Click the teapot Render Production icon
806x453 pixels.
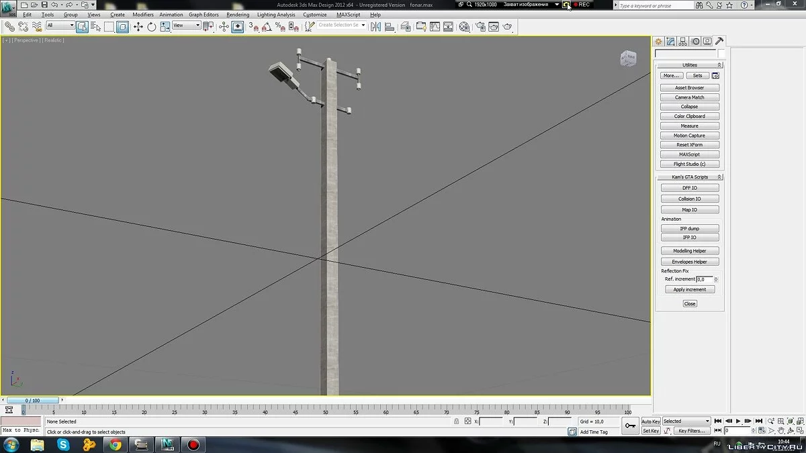(507, 27)
